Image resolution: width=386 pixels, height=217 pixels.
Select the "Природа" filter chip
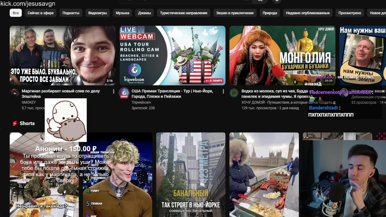[270, 13]
